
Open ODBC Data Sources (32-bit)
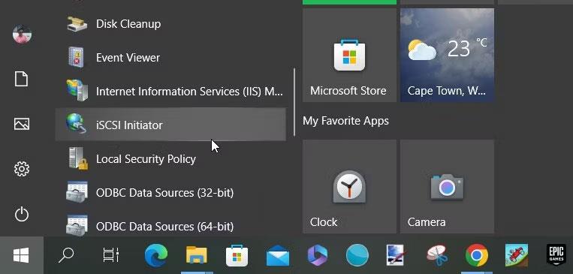[x=170, y=192]
